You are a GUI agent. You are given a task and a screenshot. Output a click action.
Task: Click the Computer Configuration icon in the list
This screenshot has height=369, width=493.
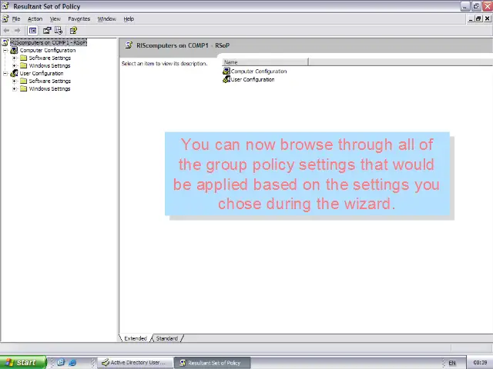click(x=226, y=71)
